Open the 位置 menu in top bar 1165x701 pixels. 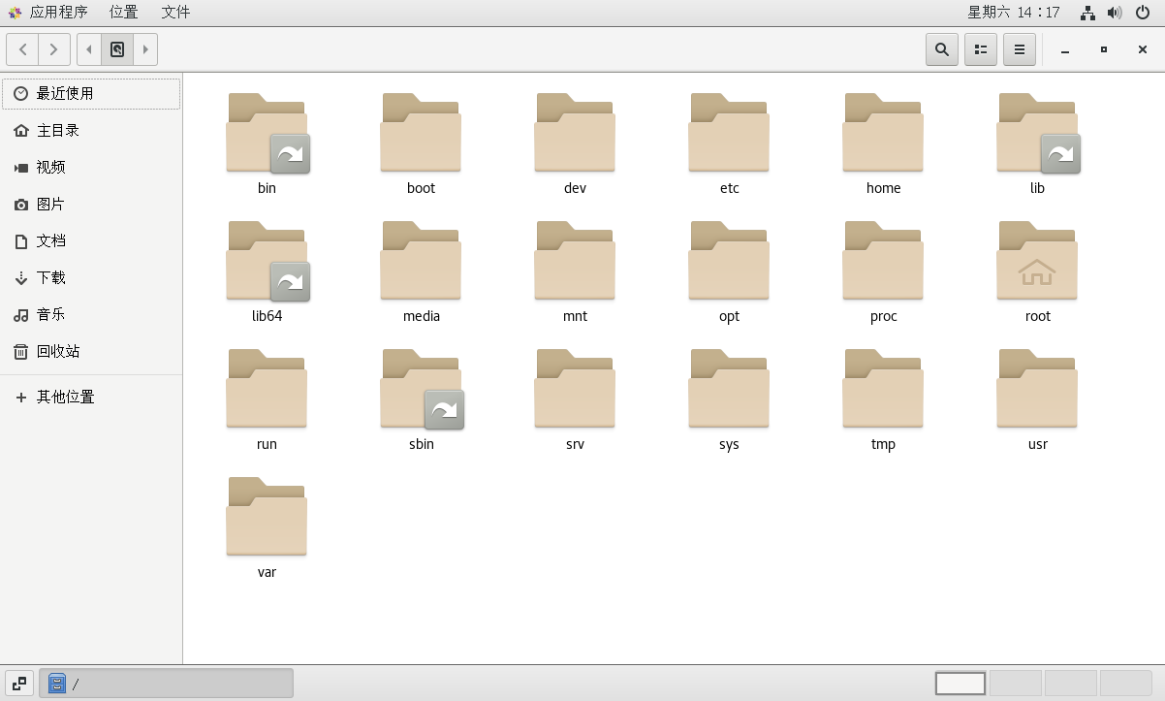pyautogui.click(x=123, y=13)
